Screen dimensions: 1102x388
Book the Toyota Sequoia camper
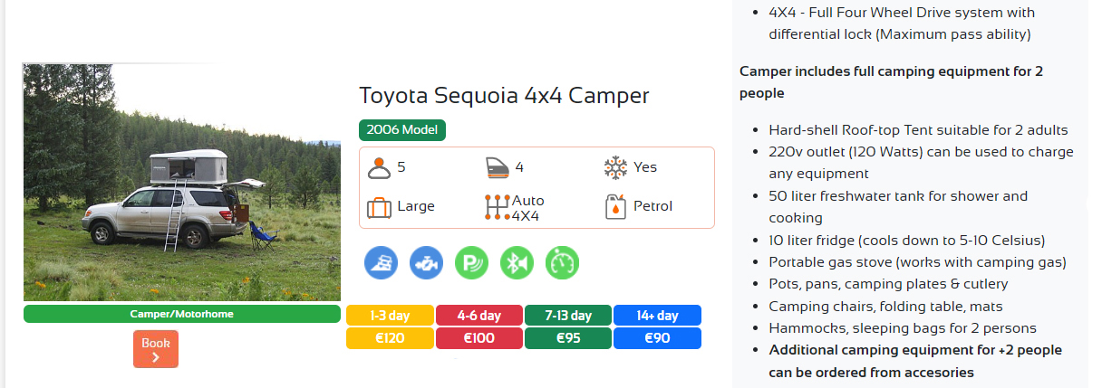[x=156, y=349]
